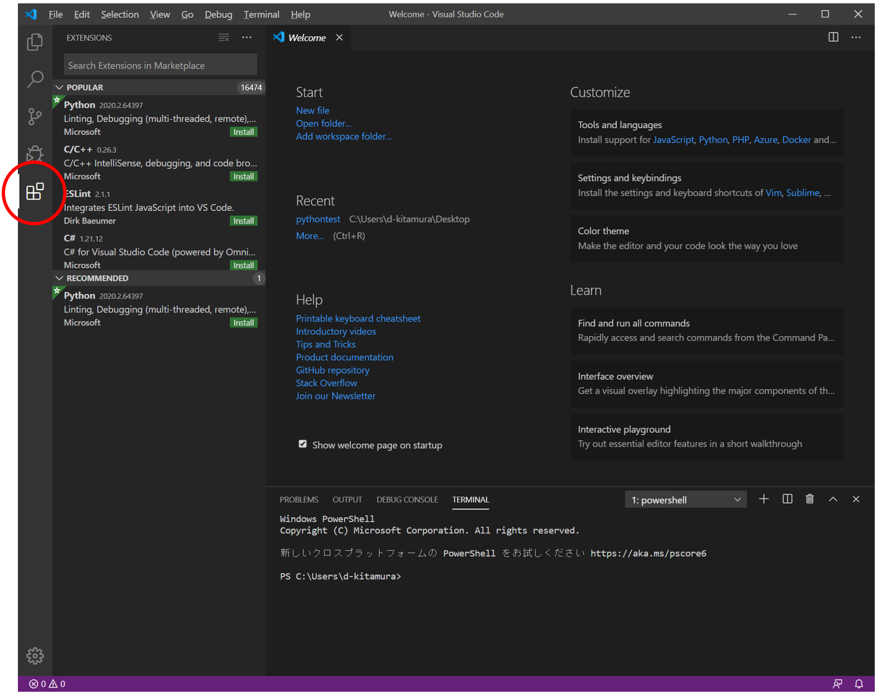Open the Stack Overflow link
877x694 pixels.
point(327,383)
